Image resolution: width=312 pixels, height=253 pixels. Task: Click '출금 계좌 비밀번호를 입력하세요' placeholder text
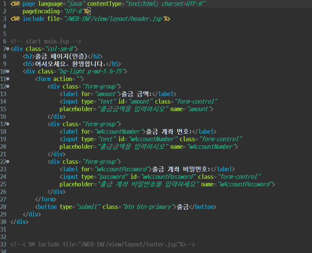point(148,184)
